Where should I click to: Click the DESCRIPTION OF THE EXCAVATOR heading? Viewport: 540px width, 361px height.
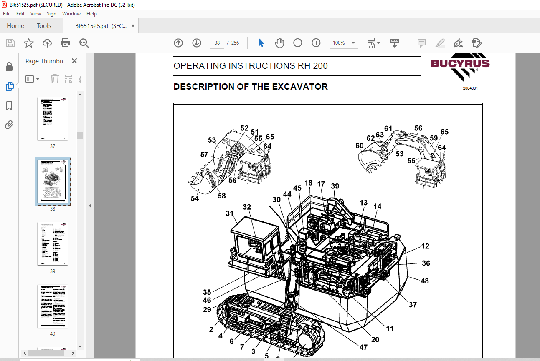(251, 87)
